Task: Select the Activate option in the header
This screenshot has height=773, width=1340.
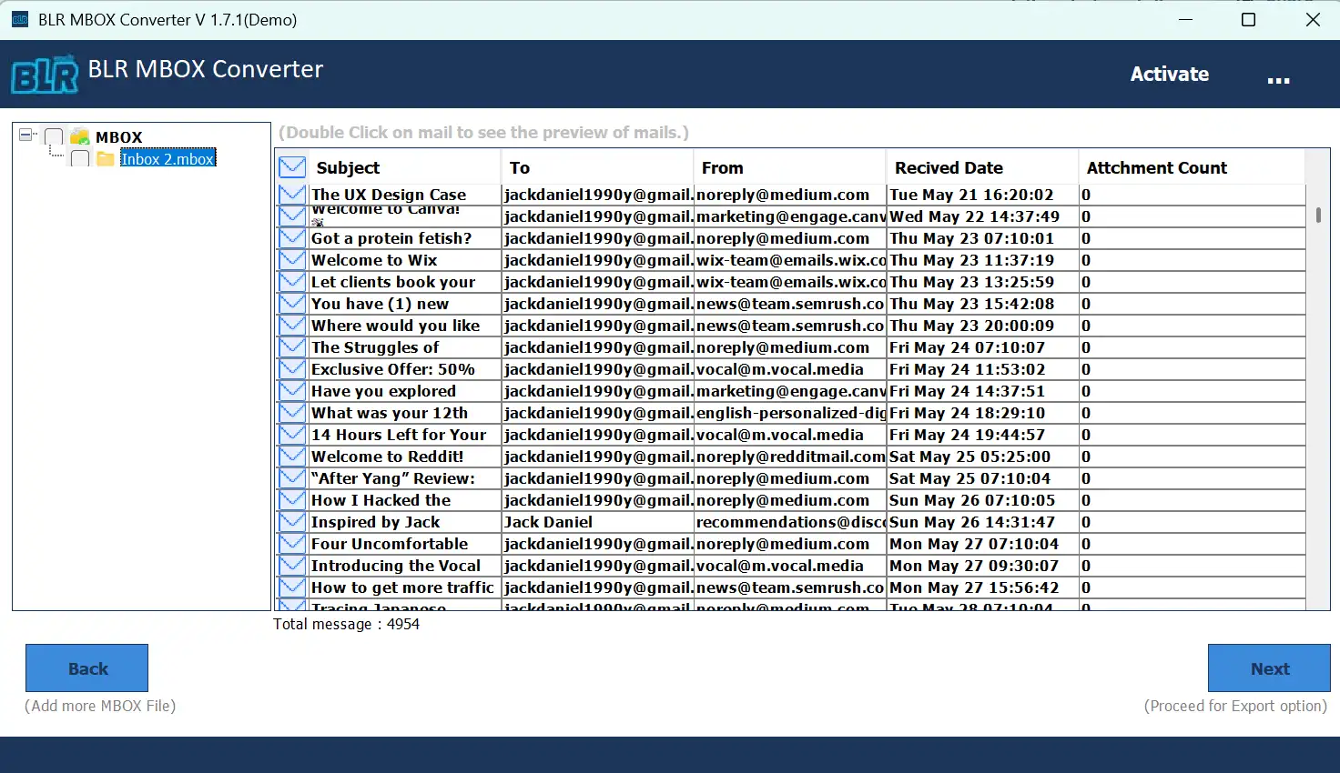Action: (x=1169, y=74)
